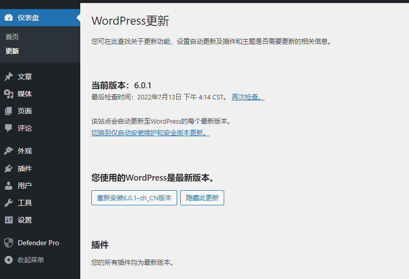The width and height of the screenshot is (409, 279).
Task: Click the plug icon beside 插件
Action: (9, 169)
